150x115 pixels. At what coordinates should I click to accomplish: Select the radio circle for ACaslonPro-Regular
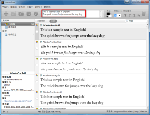(x=37, y=81)
